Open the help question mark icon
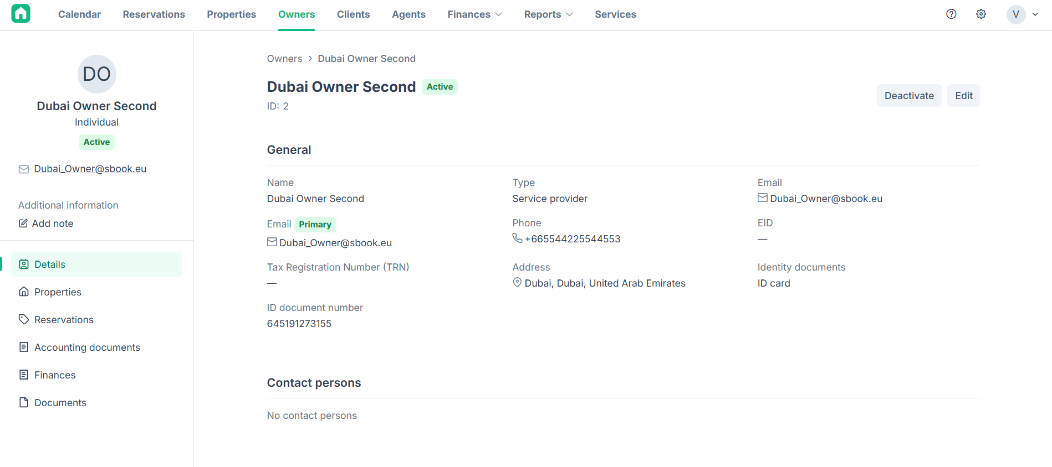 951,14
